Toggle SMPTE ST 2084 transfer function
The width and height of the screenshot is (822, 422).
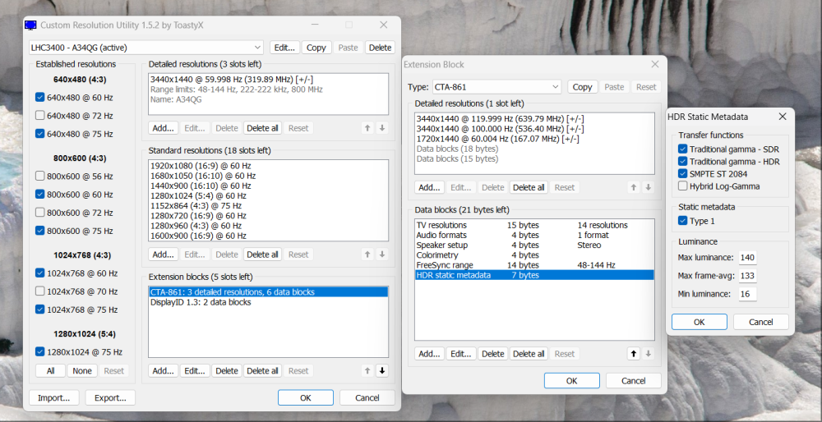coord(682,173)
